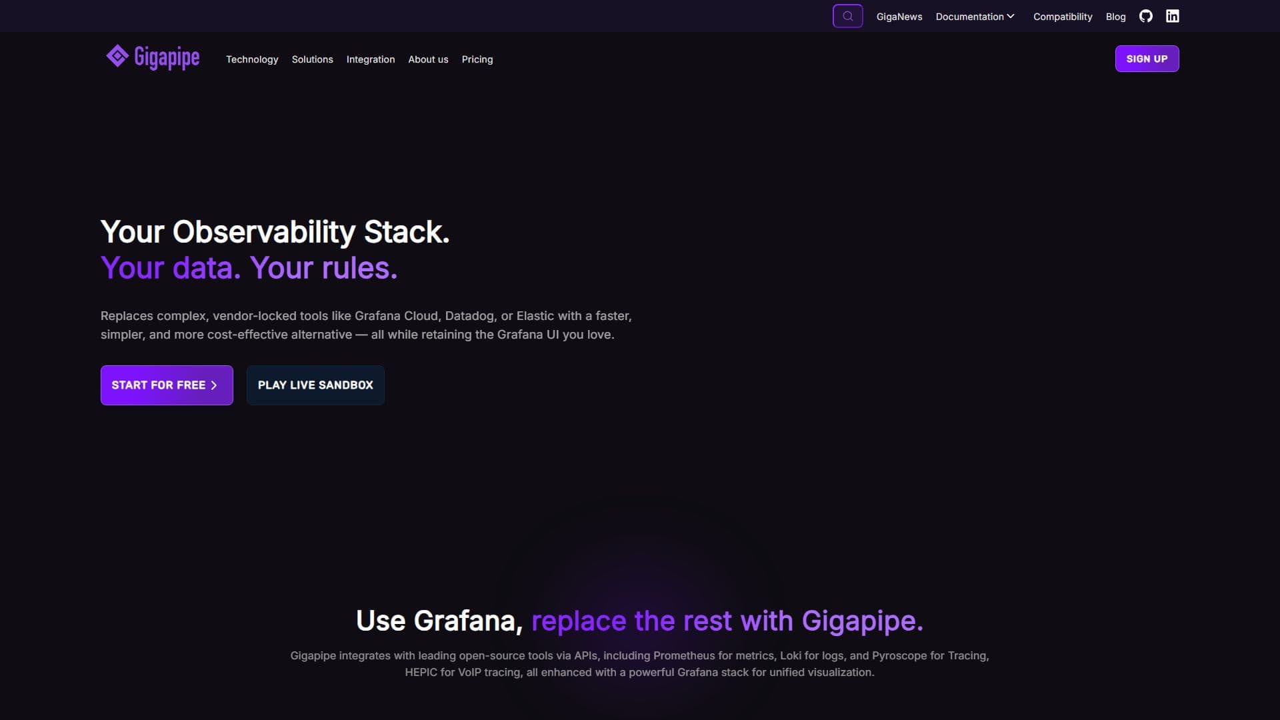
Task: Click the 'Your Observability Stack.' heading
Action: [x=275, y=232]
